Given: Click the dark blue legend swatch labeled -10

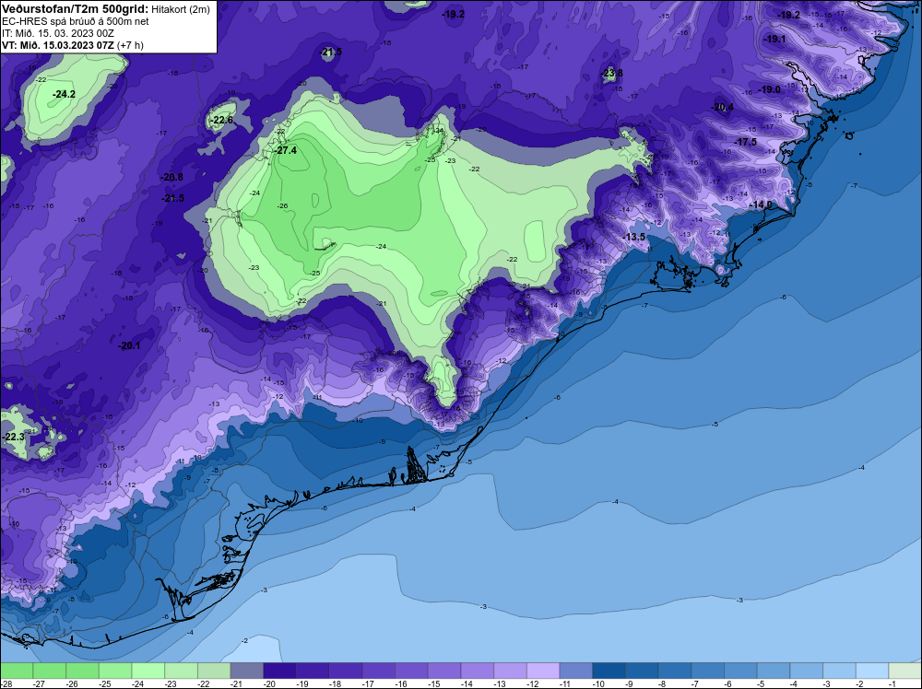Looking at the screenshot, I should [x=609, y=671].
